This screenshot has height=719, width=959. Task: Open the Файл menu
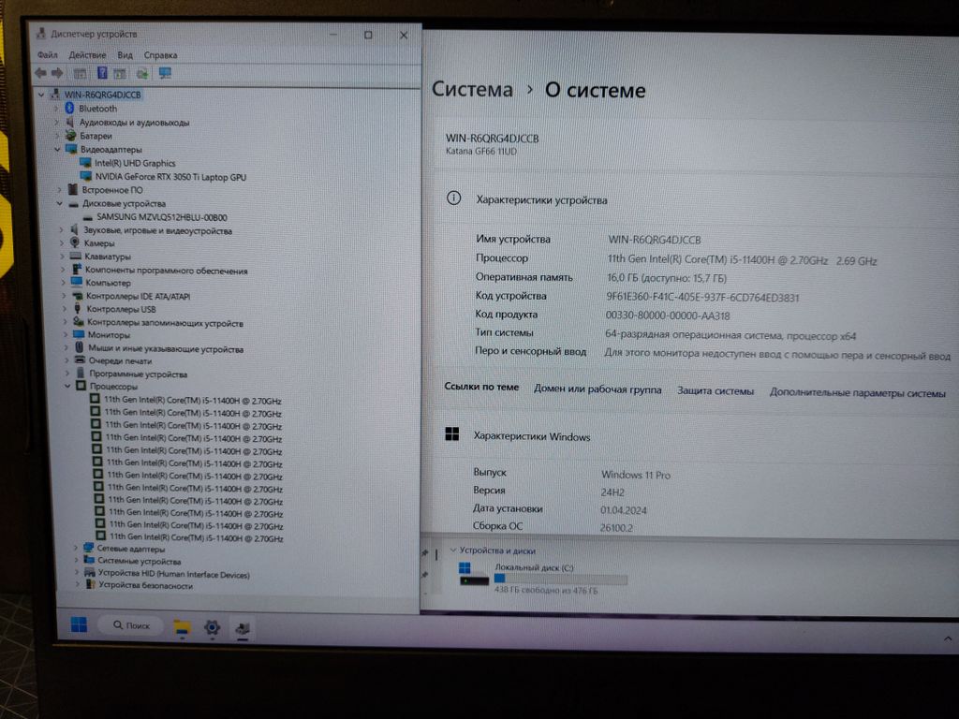click(x=47, y=55)
